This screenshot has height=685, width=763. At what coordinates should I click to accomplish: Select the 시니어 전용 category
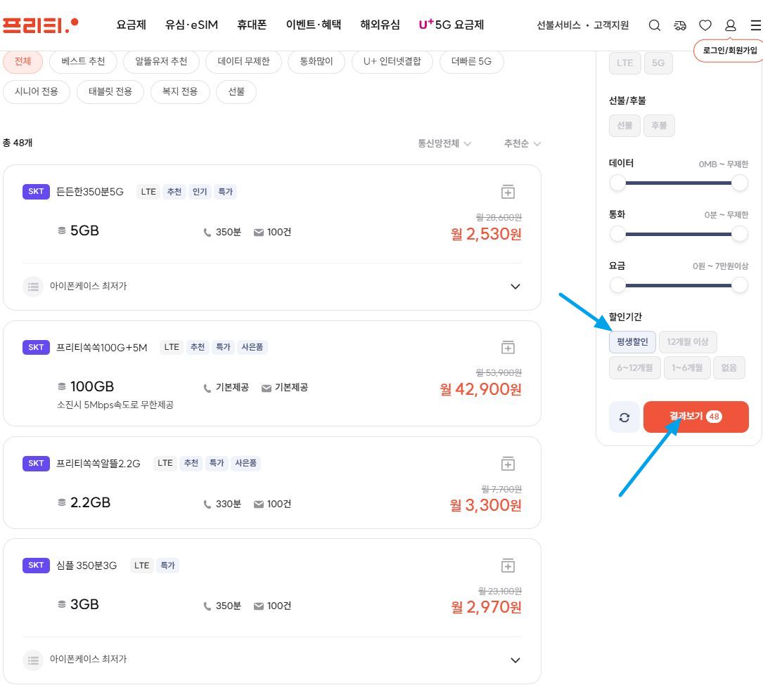click(x=37, y=92)
